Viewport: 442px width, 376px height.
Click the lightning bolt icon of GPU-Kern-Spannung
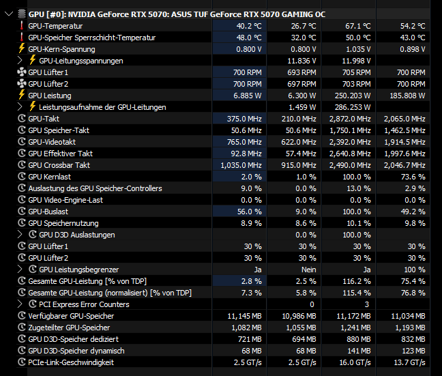[x=22, y=48]
